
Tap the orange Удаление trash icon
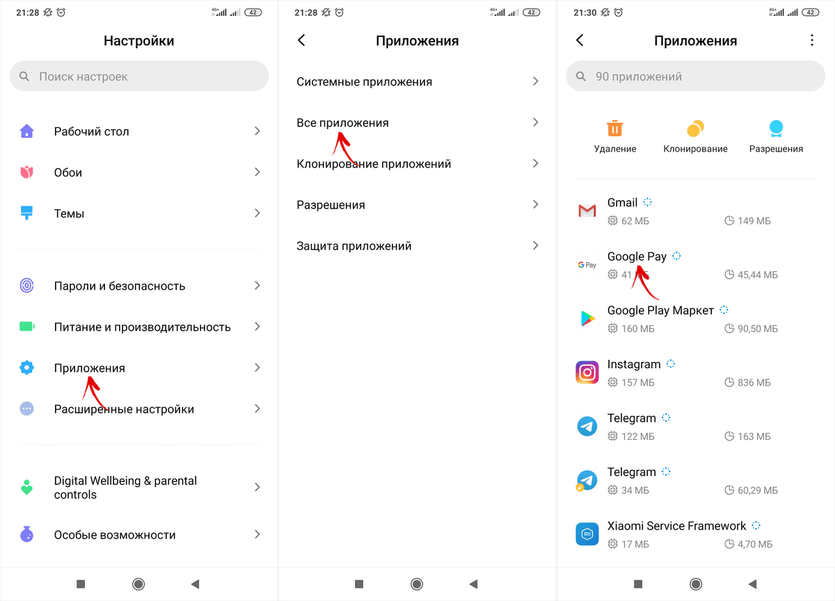(x=615, y=129)
